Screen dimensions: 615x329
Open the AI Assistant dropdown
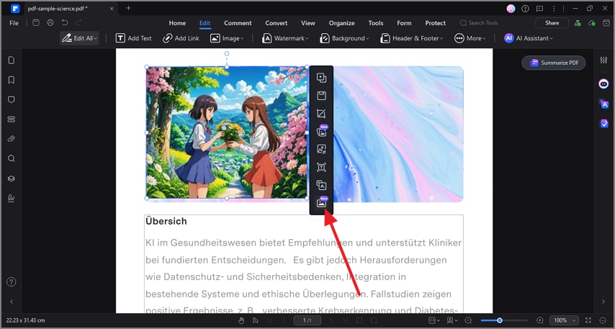529,38
